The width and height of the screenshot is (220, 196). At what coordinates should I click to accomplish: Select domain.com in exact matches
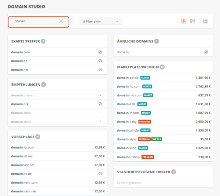57,52
